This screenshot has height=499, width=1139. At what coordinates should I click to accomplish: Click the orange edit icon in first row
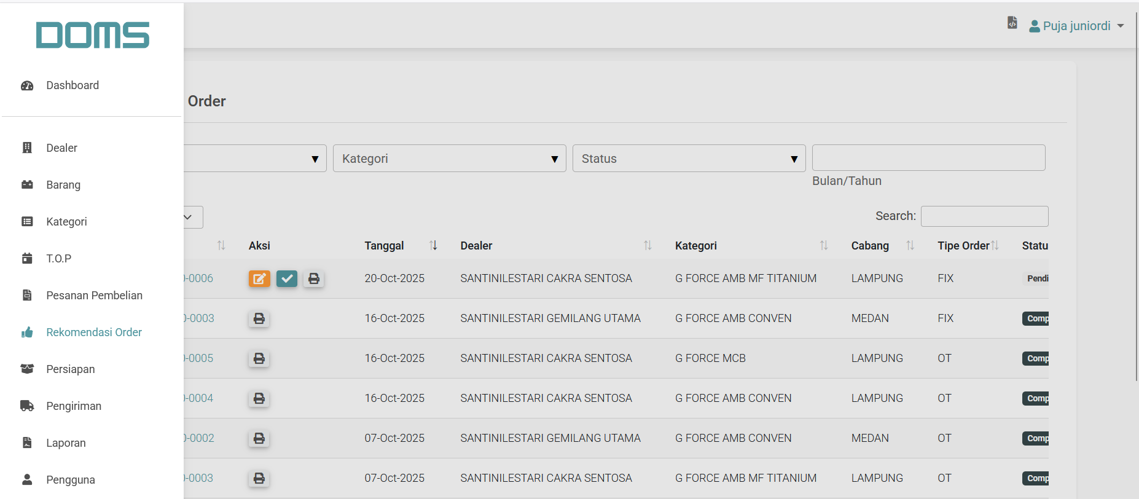pos(259,278)
